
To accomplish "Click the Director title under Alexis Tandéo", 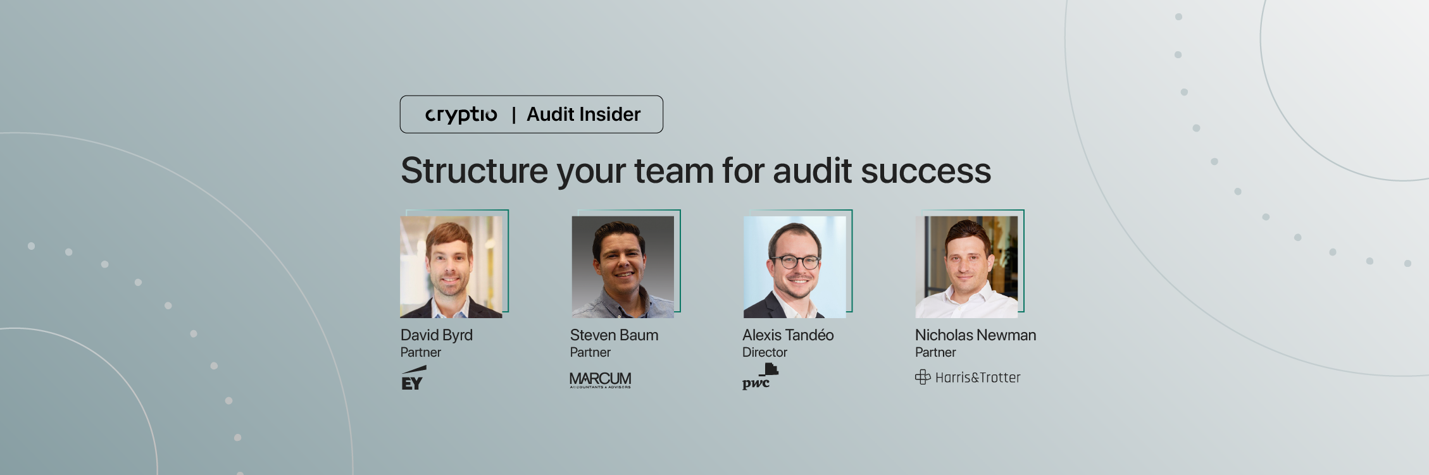I will click(x=764, y=352).
